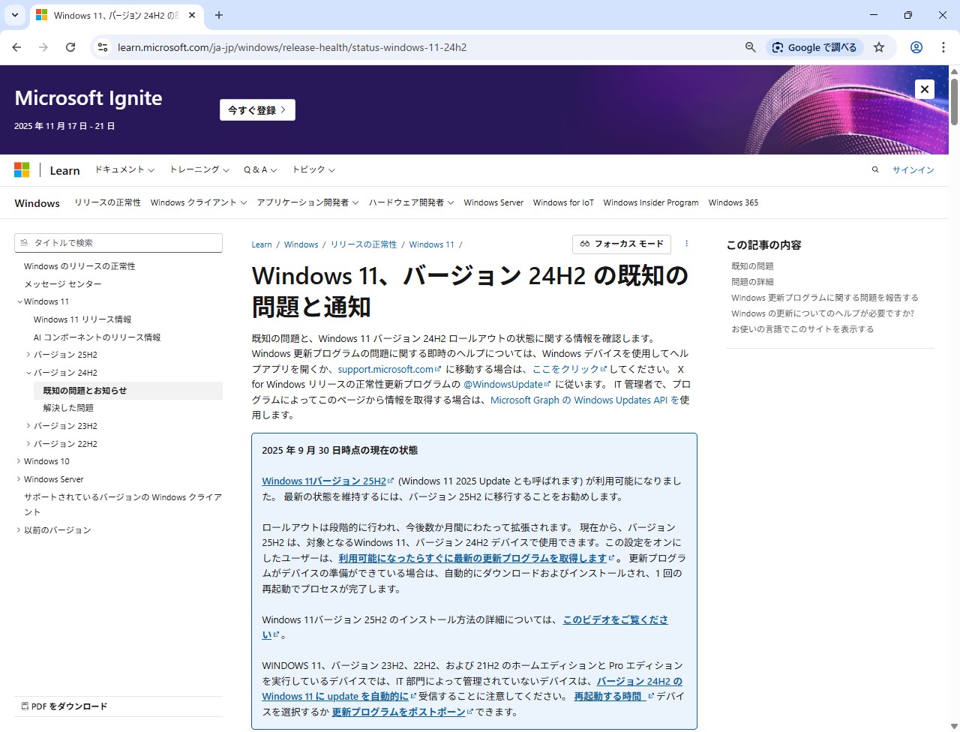
Task: Click the page's vertical scrollbar
Action: point(954,375)
